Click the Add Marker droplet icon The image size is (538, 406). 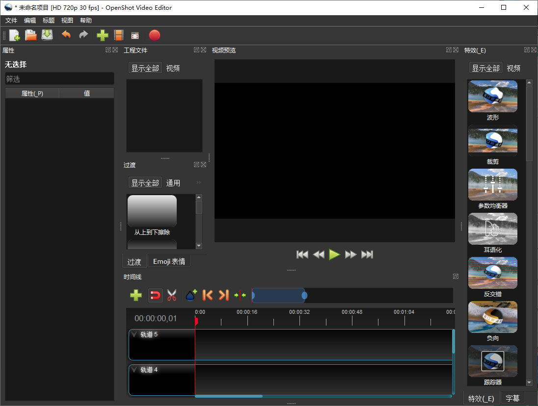[x=191, y=295]
